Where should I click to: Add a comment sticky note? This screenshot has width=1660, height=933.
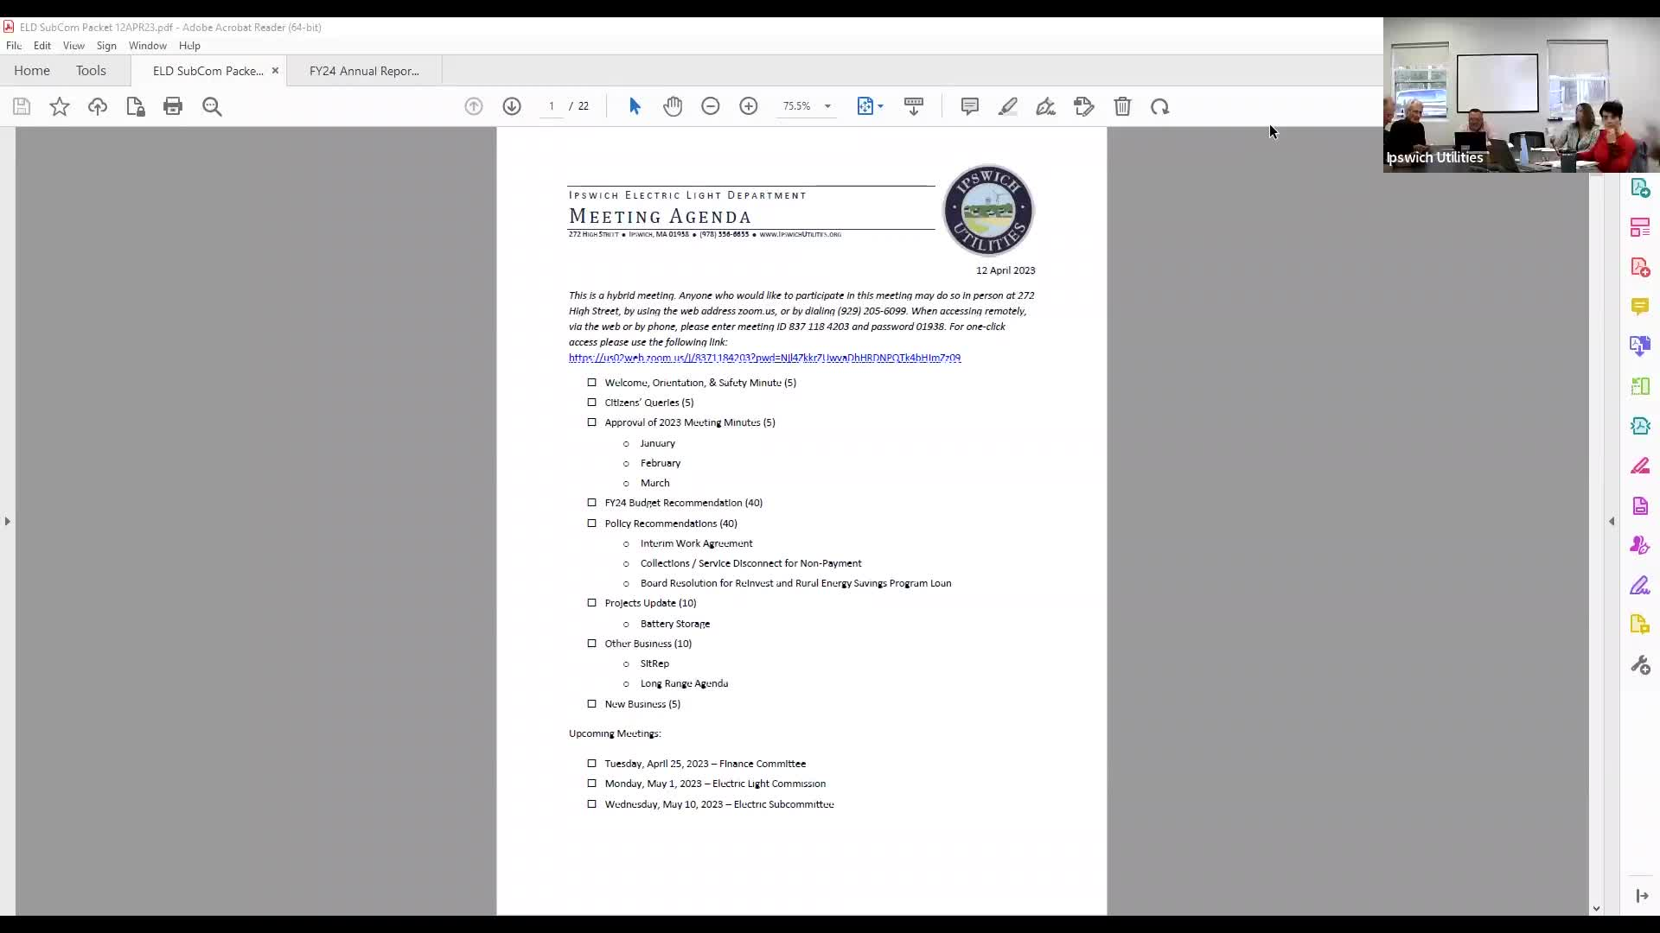pyautogui.click(x=970, y=106)
